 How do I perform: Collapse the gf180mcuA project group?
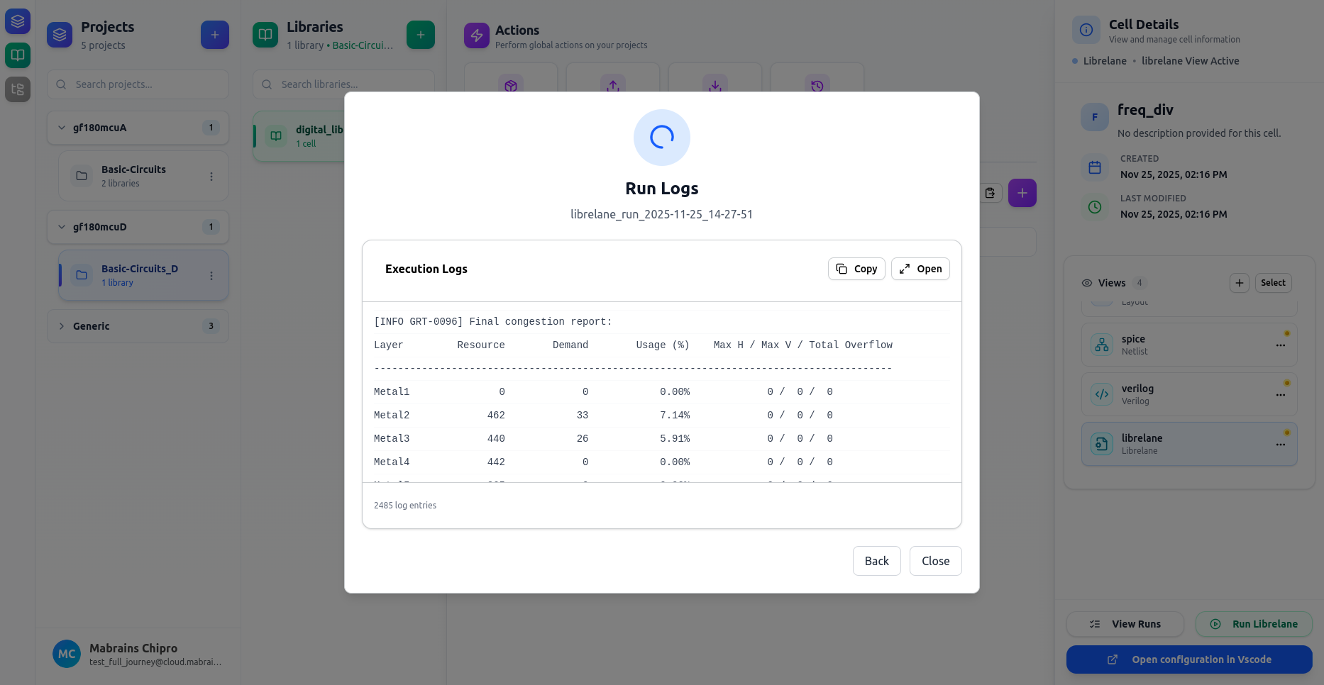62,128
